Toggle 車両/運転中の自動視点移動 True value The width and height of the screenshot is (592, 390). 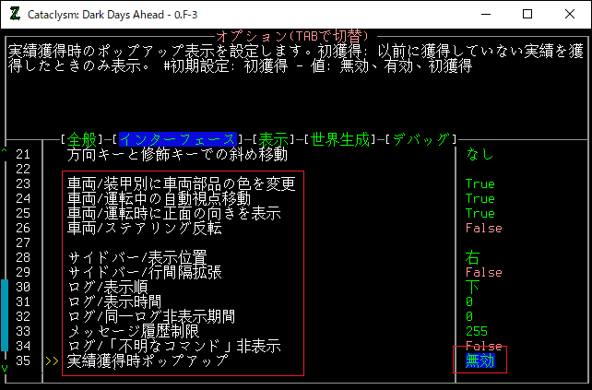[480, 198]
